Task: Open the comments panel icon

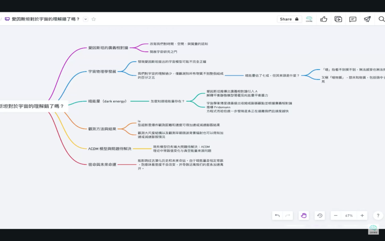Action: pos(353,19)
